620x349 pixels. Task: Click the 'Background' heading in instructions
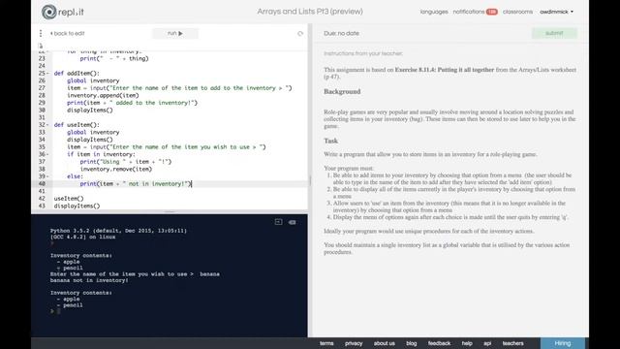(x=342, y=91)
